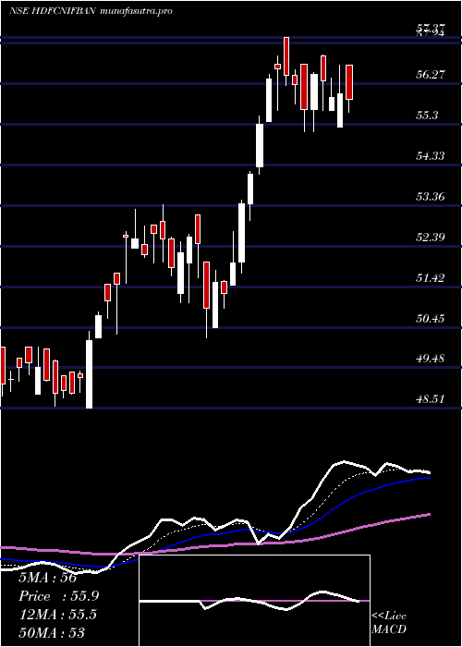Click the tallest red candle at the chart's peak

click(x=286, y=56)
